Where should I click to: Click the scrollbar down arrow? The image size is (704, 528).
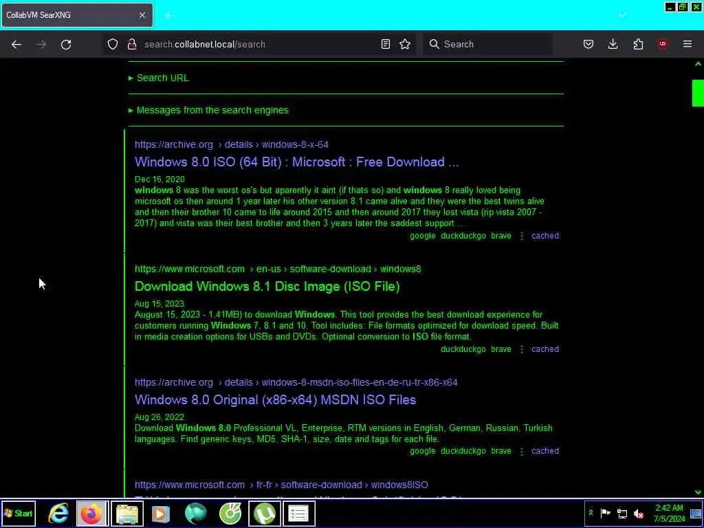pyautogui.click(x=698, y=492)
